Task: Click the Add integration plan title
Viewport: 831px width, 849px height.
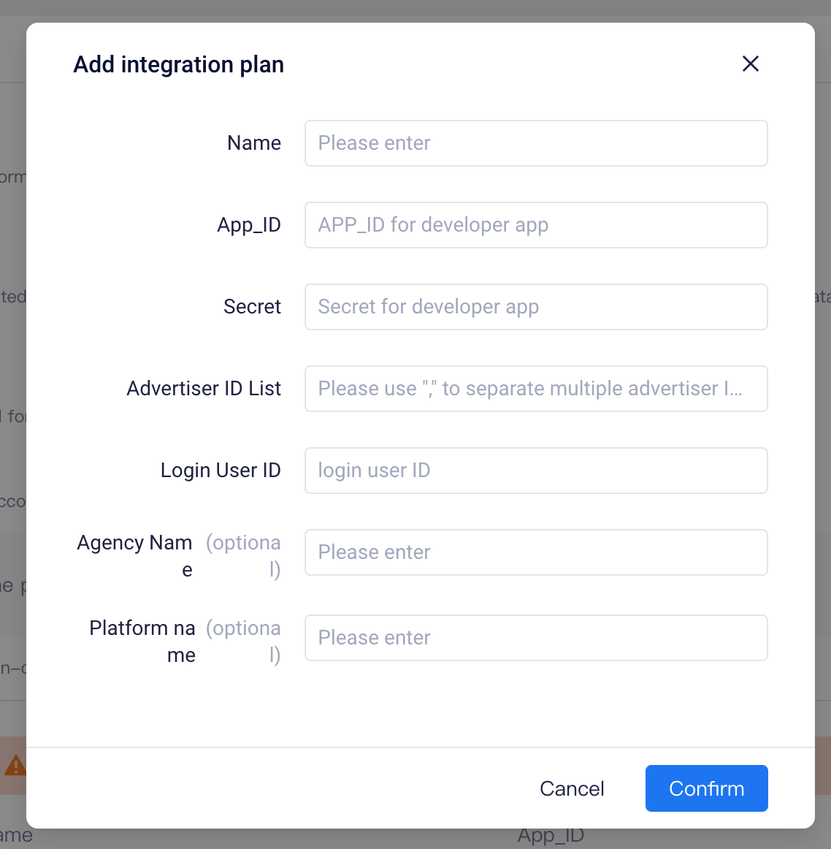Action: (178, 64)
